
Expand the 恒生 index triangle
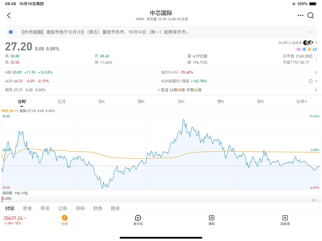(x=25, y=218)
